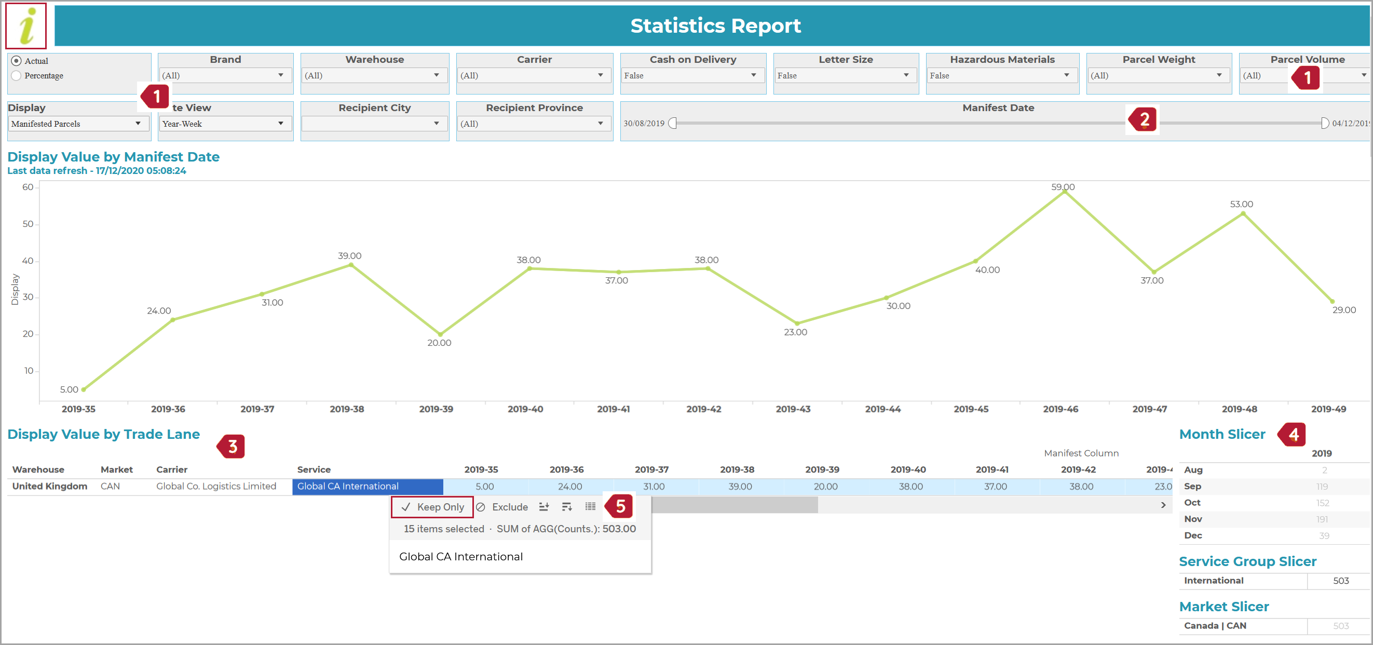Open the Hazardous Materials dropdown
1373x645 pixels.
[x=1002, y=75]
